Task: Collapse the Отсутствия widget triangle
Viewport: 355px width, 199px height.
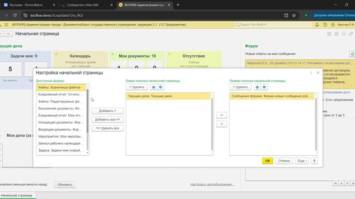Action: pos(169,54)
